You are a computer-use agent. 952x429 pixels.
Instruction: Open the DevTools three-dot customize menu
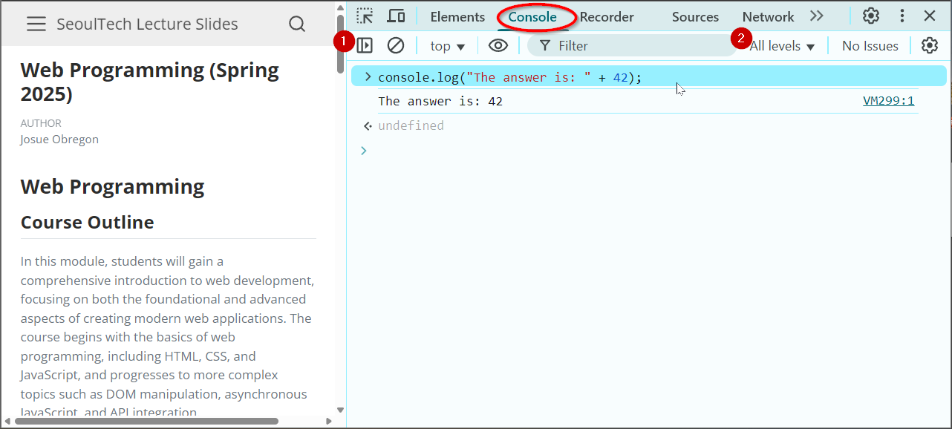pyautogui.click(x=902, y=16)
